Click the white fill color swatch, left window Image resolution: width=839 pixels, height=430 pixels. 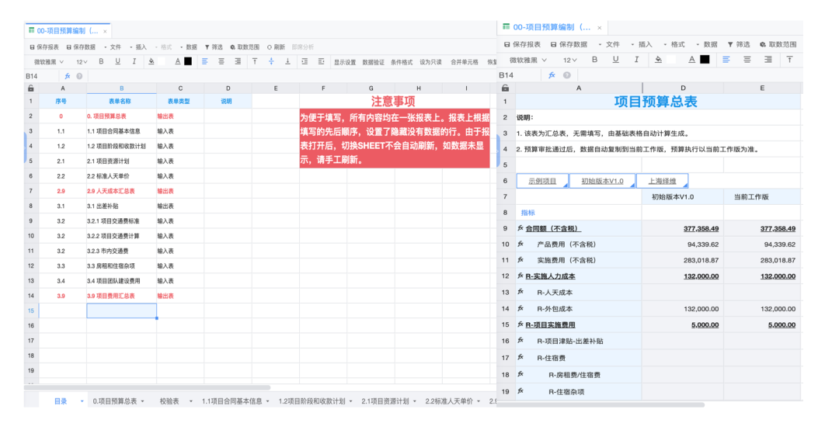pyautogui.click(x=161, y=61)
